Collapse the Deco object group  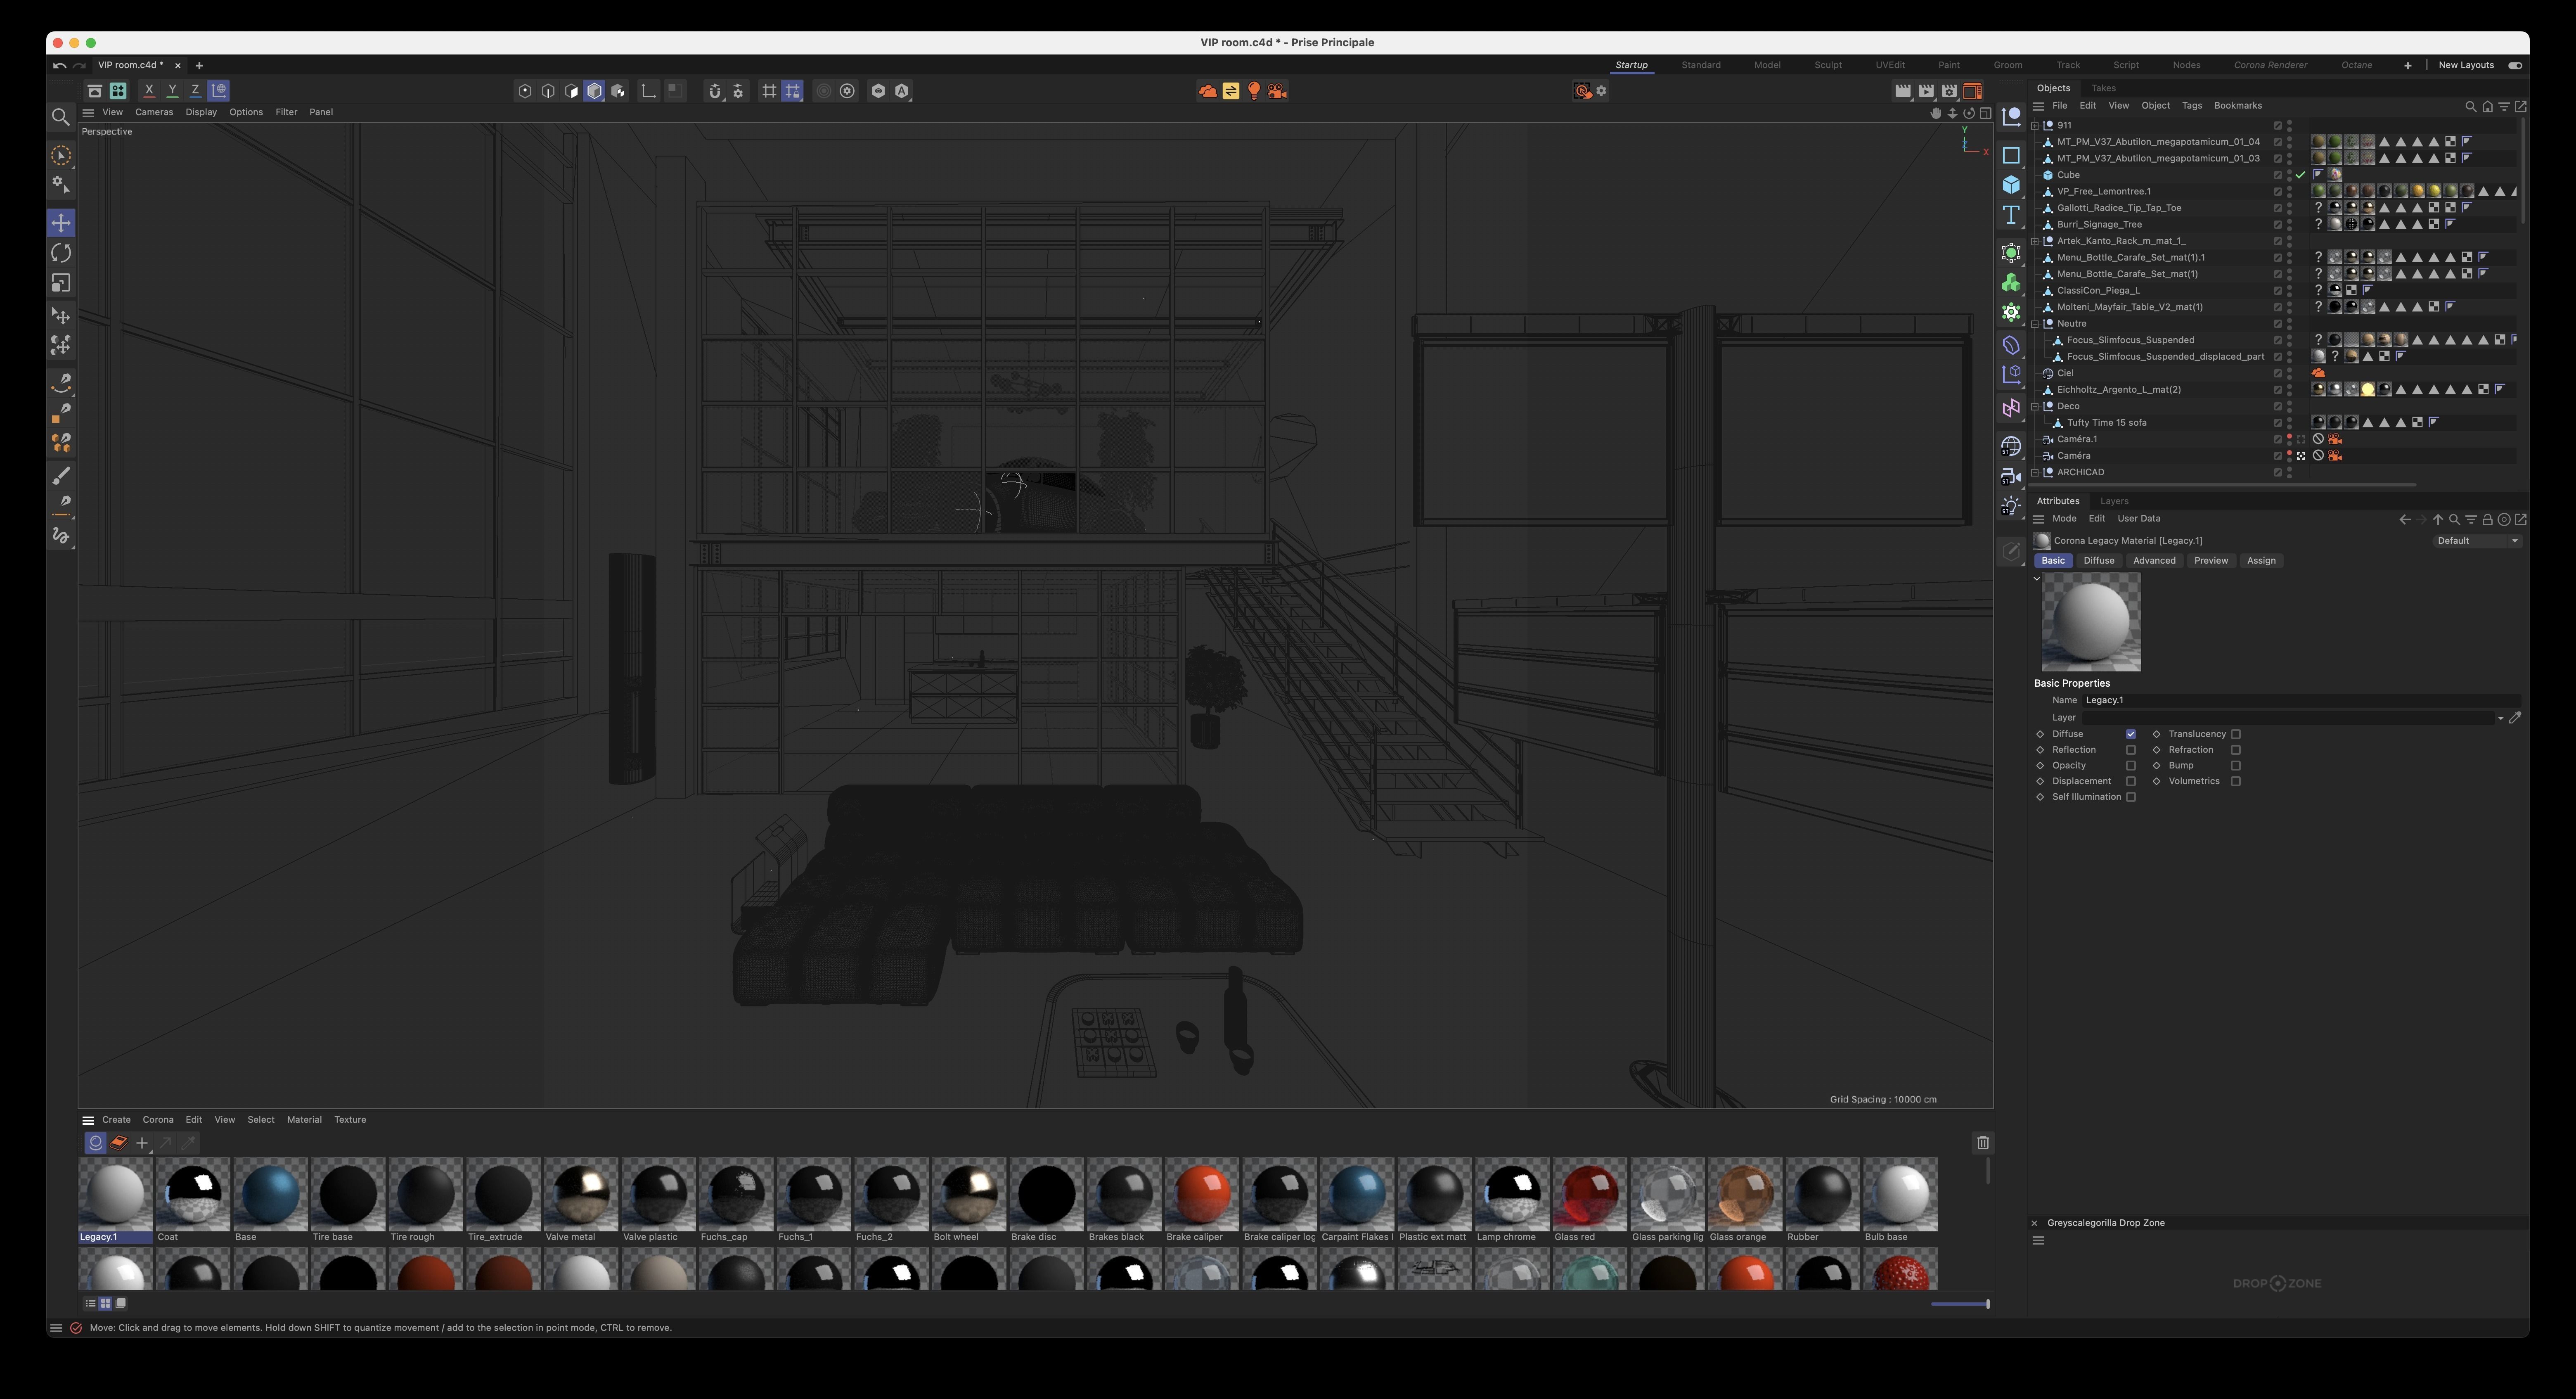point(2035,407)
